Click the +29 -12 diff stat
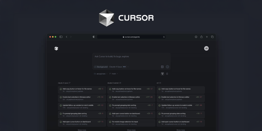The height and width of the screenshot is (131, 262). (x=150, y=113)
